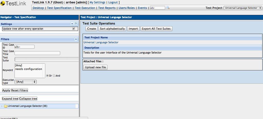
Task: Click Collapse tree button
Action: (28, 99)
